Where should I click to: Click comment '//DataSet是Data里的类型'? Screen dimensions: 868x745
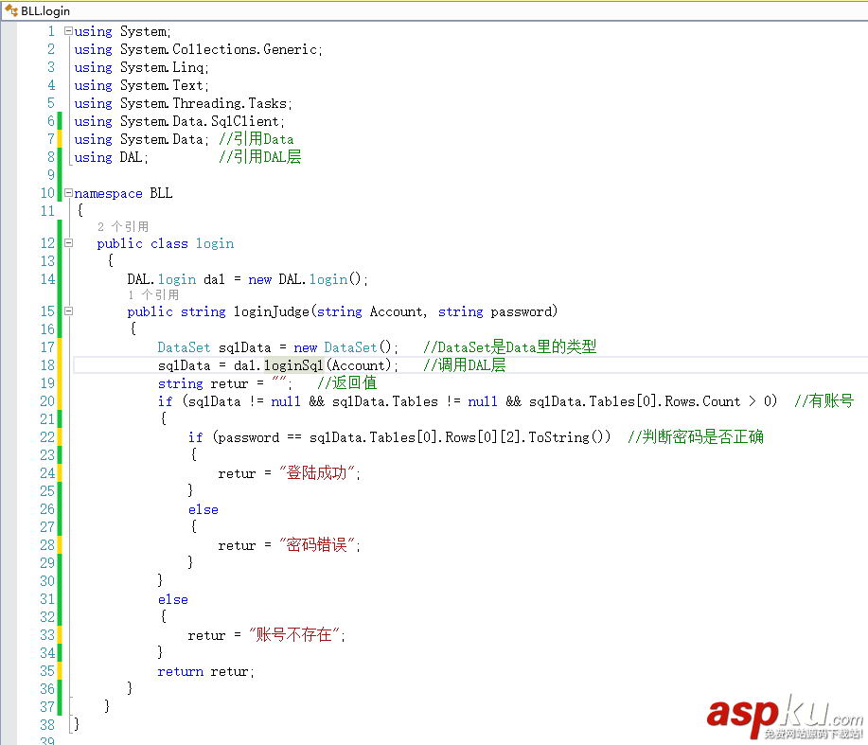pos(510,347)
